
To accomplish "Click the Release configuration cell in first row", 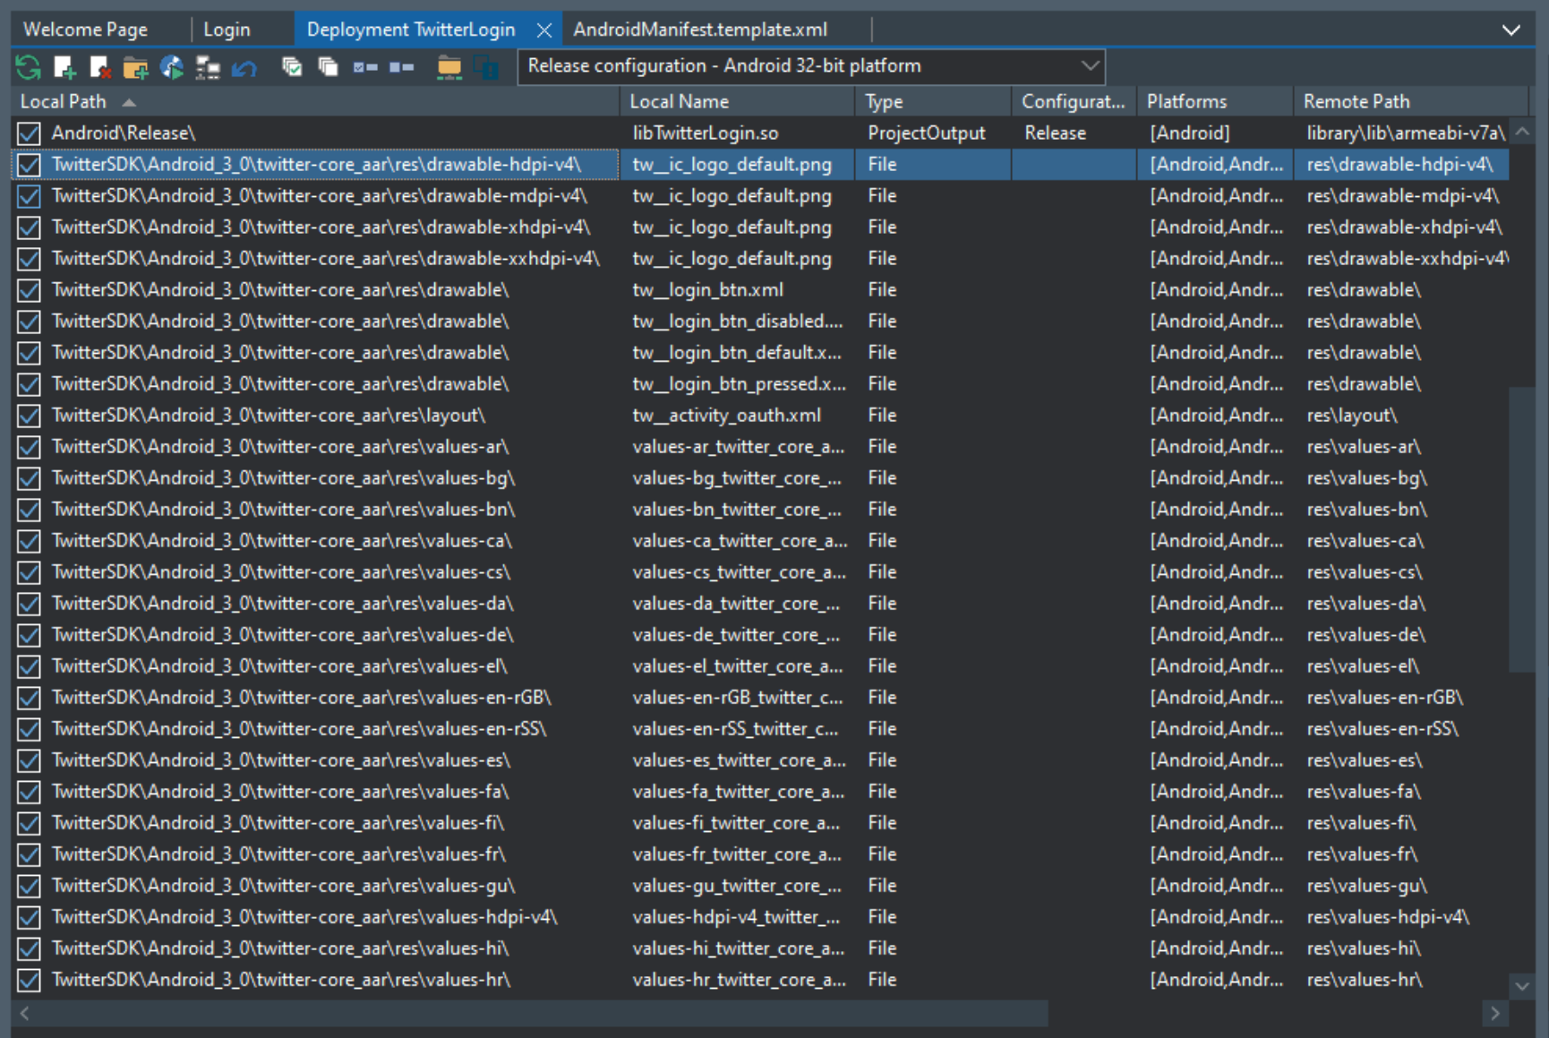I will [1055, 133].
